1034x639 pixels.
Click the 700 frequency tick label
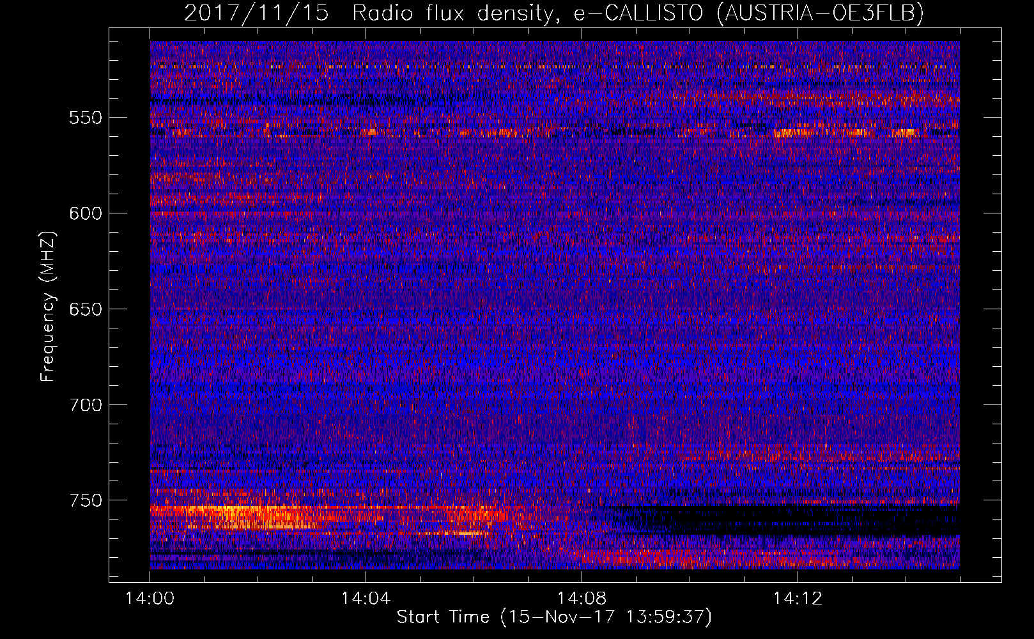point(86,405)
